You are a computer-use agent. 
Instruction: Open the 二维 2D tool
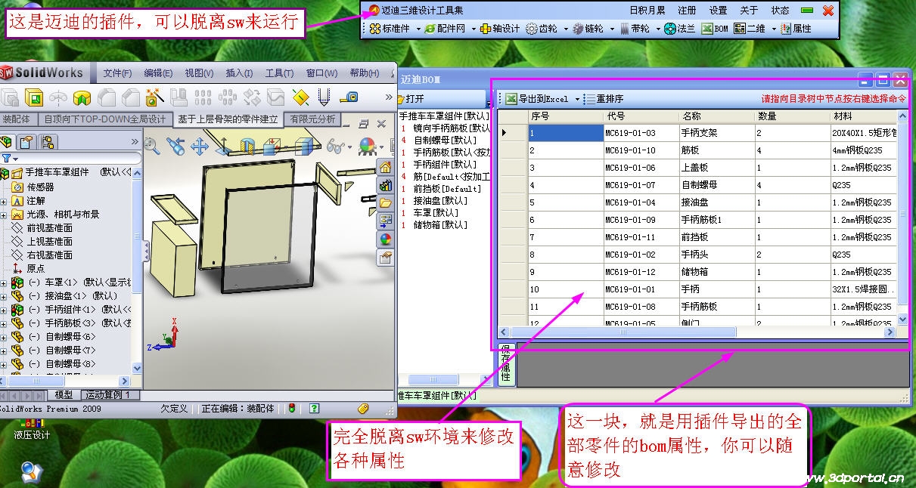tap(750, 29)
